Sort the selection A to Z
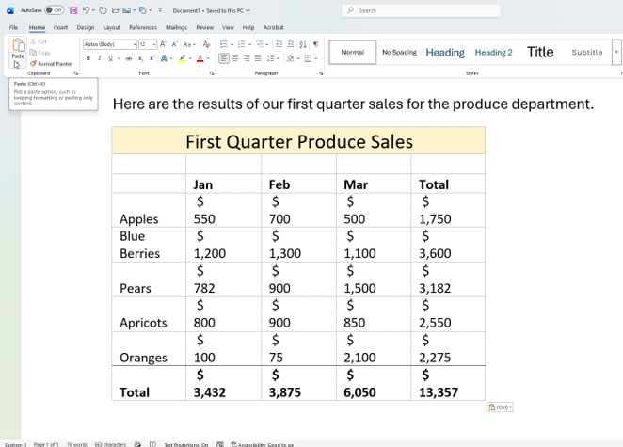This screenshot has width=623, height=447. click(303, 44)
